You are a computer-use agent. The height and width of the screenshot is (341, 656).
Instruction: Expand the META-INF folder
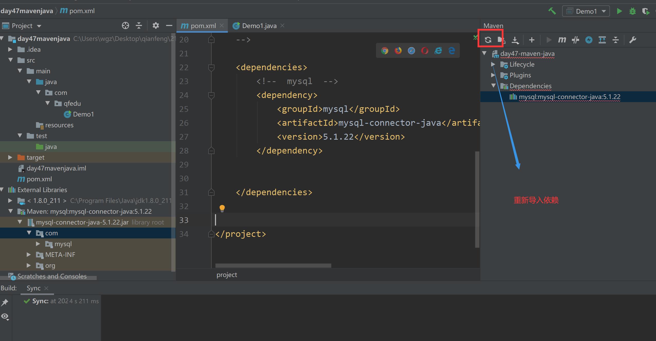point(29,254)
